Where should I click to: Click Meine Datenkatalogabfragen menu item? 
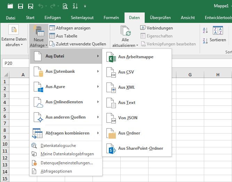(x=66, y=154)
